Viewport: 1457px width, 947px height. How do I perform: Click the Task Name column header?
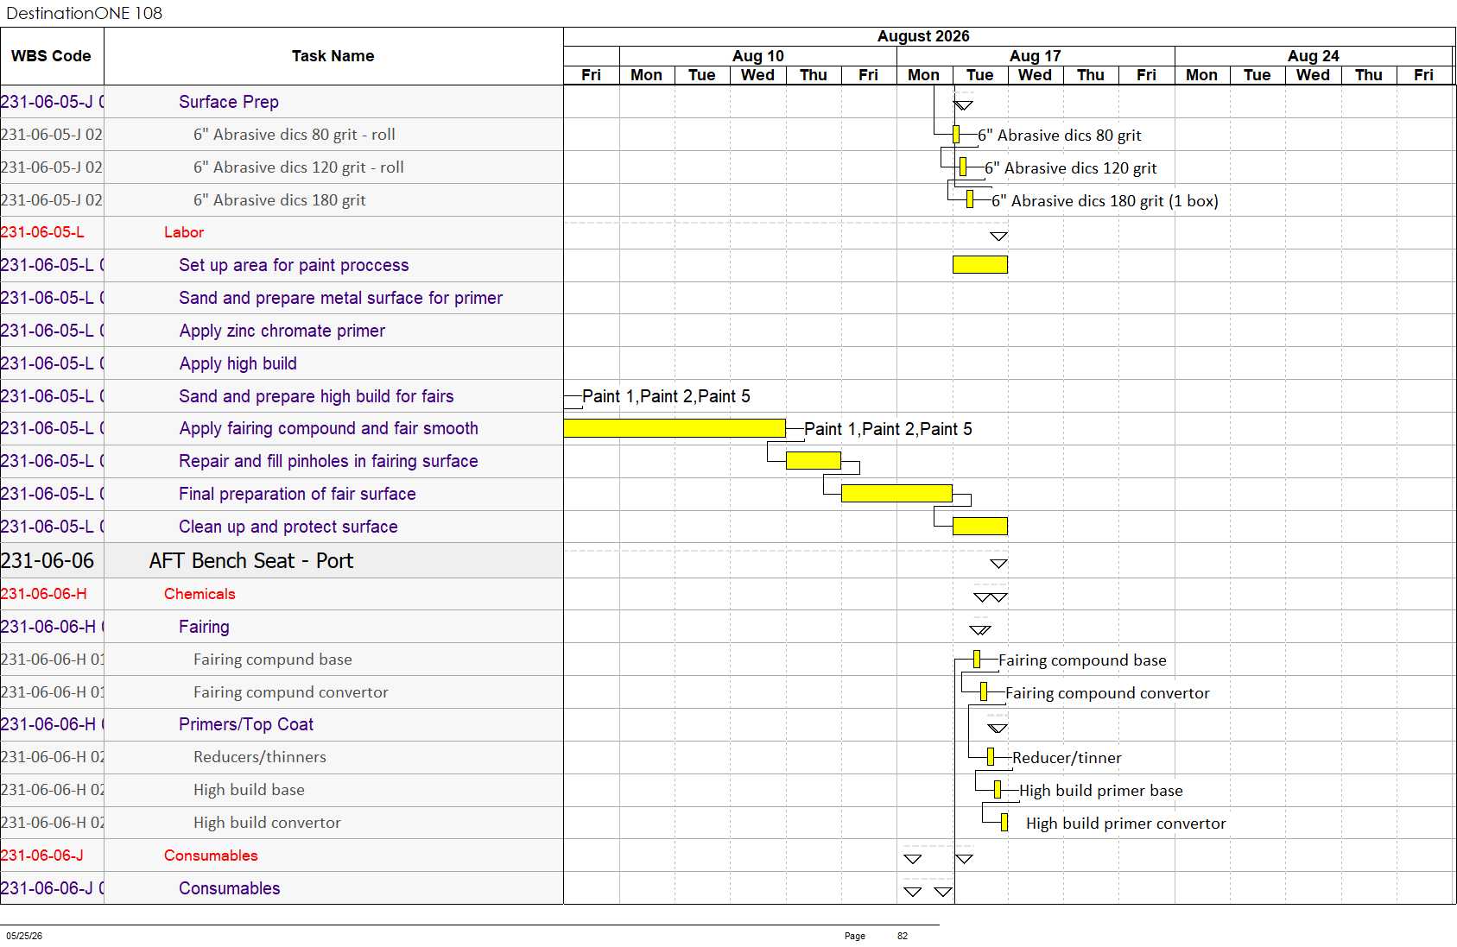click(x=333, y=56)
